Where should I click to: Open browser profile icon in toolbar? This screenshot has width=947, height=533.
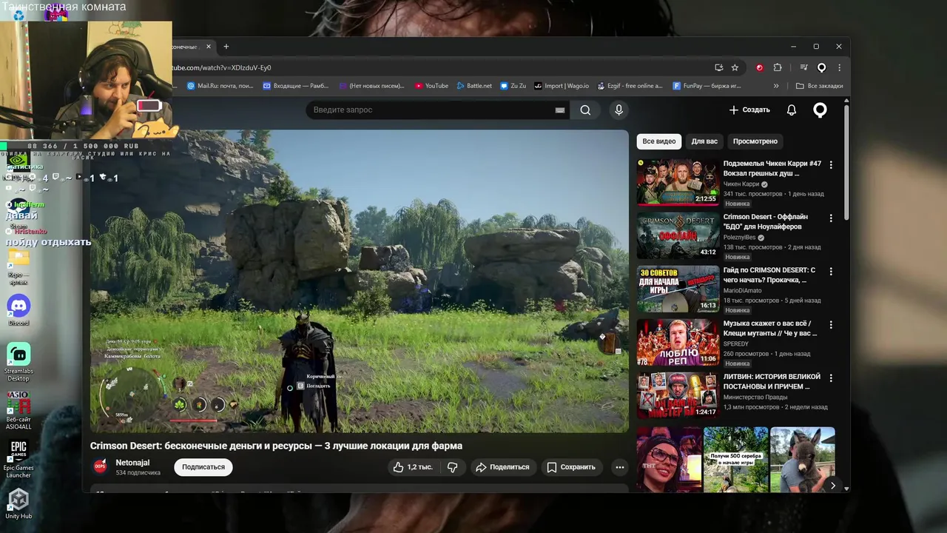(821, 67)
